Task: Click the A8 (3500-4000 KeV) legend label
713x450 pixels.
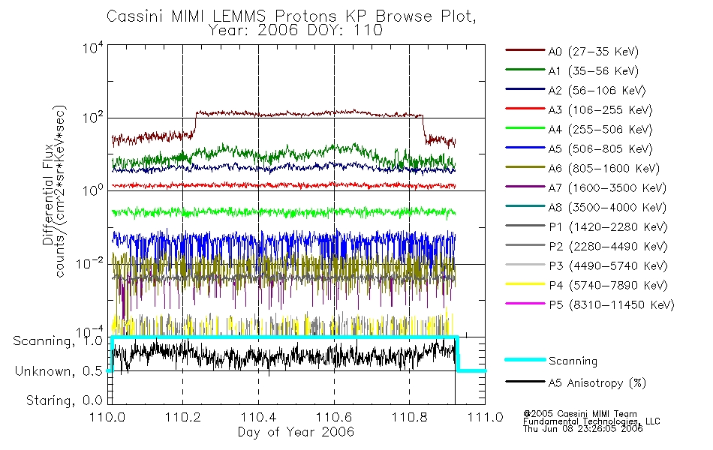Action: click(607, 208)
